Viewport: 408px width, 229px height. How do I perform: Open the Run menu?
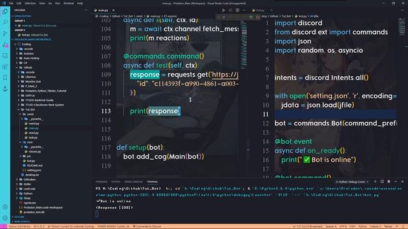pyautogui.click(x=57, y=3)
